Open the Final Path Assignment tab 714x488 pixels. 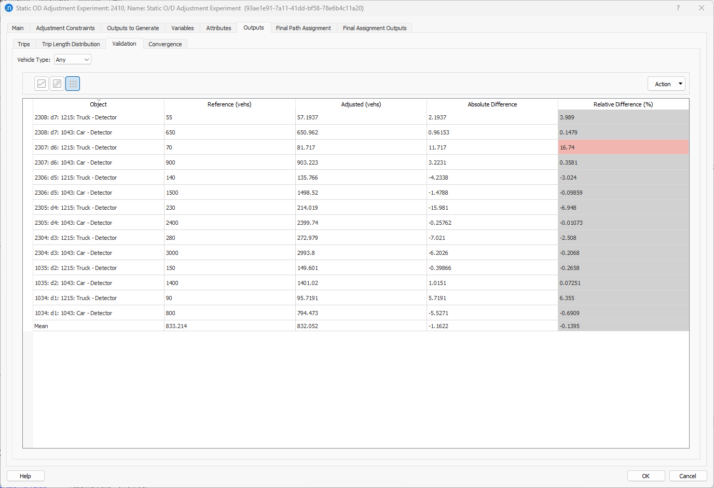304,28
